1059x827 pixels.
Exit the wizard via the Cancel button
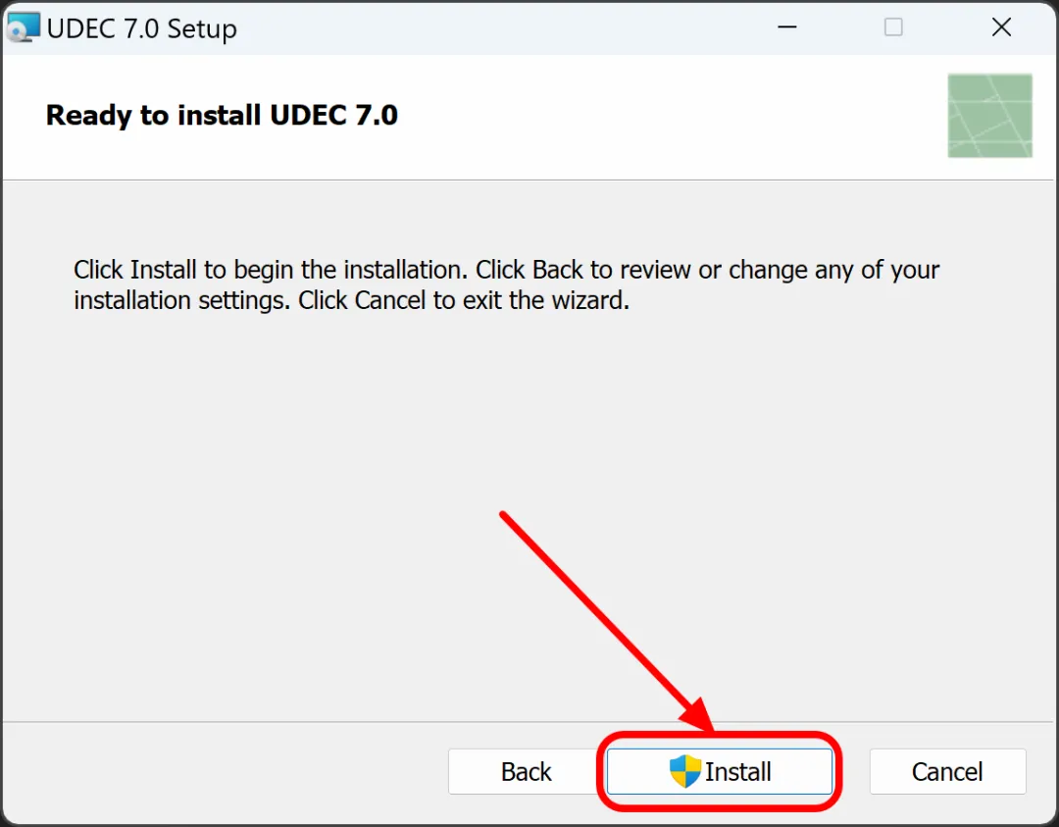coord(947,771)
